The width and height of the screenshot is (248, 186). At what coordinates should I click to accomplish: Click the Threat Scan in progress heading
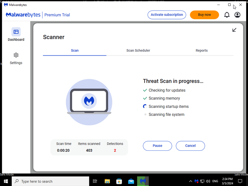173,81
